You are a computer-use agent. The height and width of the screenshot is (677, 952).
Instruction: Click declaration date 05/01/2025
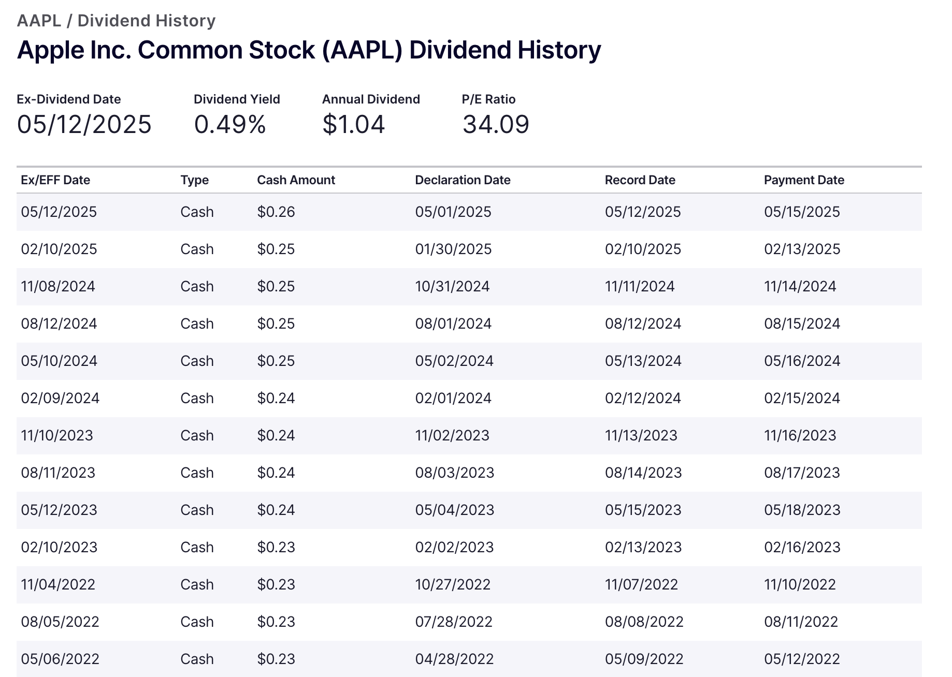pos(453,212)
